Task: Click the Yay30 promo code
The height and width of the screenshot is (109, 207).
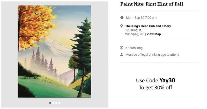Action: pos(169,80)
